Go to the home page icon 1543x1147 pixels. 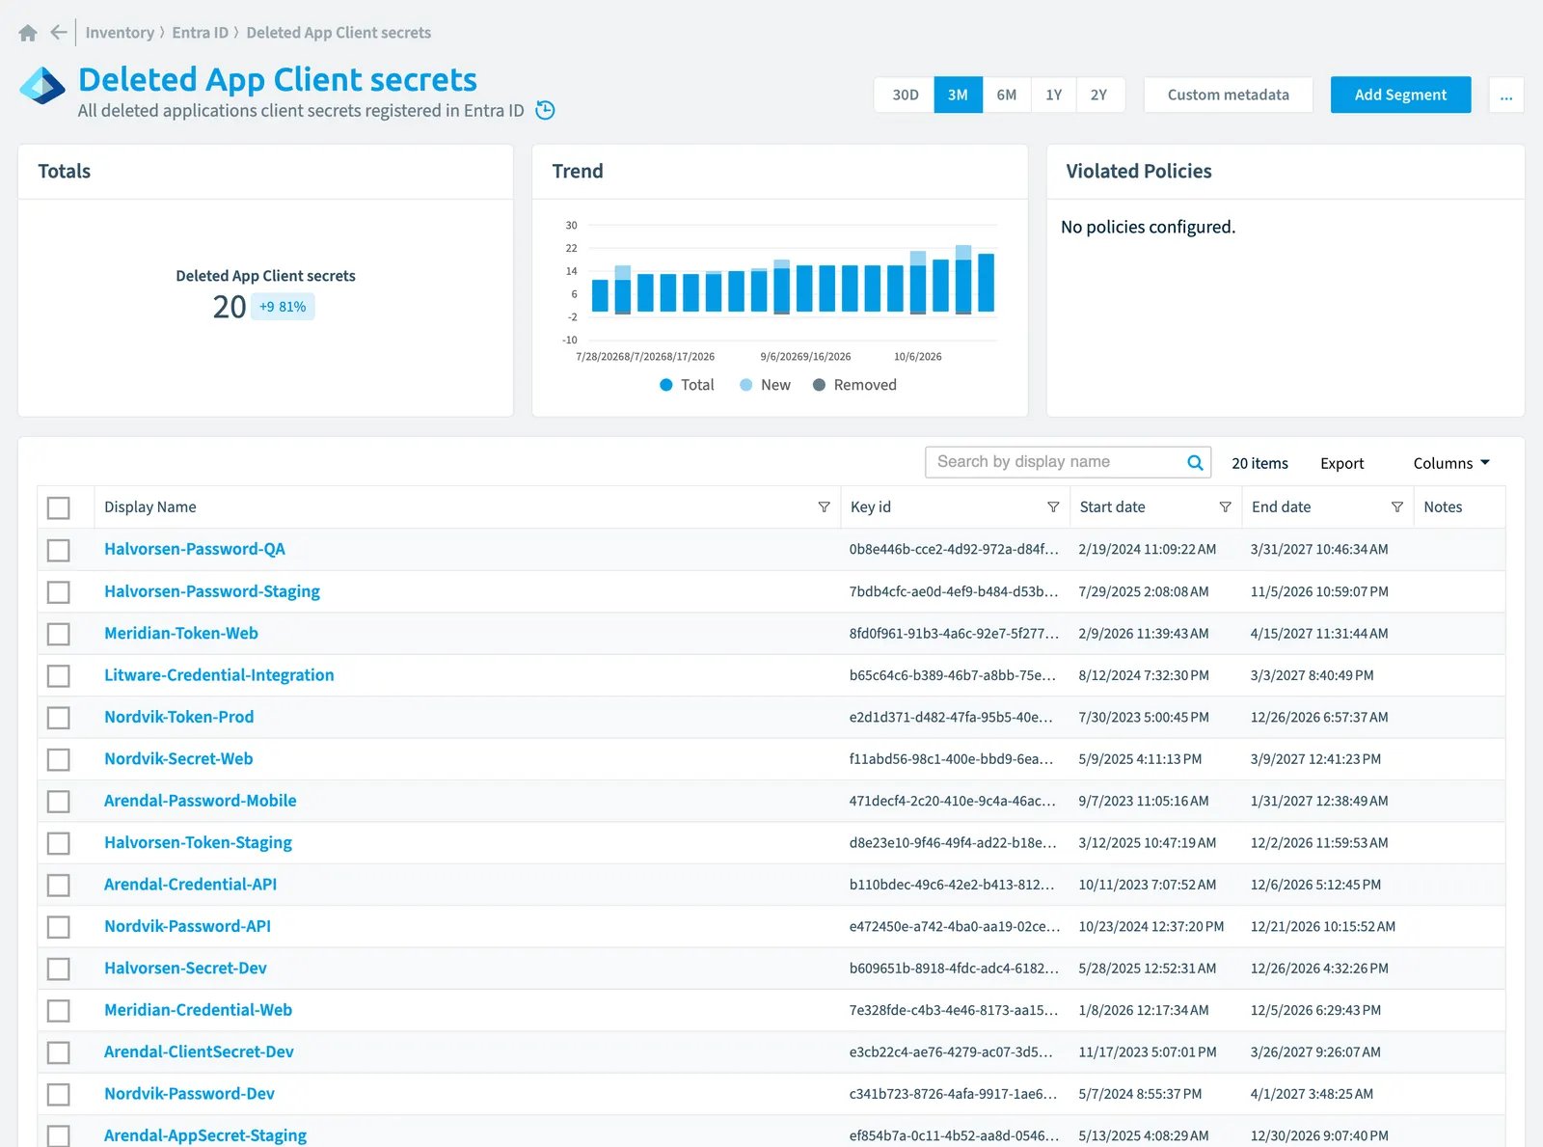(28, 33)
